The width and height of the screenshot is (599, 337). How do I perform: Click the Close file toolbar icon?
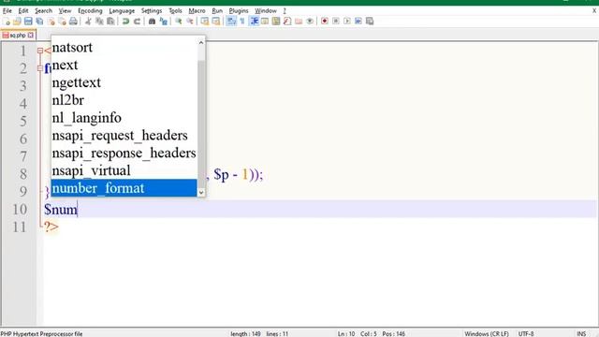51,22
